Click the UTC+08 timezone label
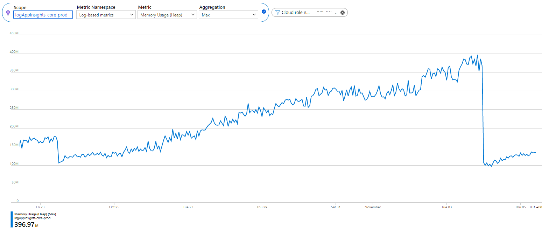The image size is (542, 230). [535, 207]
